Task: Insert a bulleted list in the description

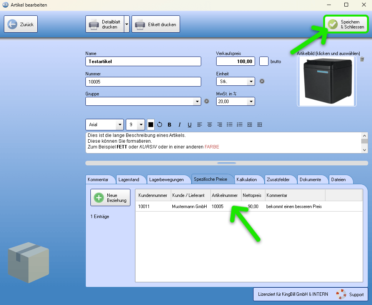Action: point(230,125)
